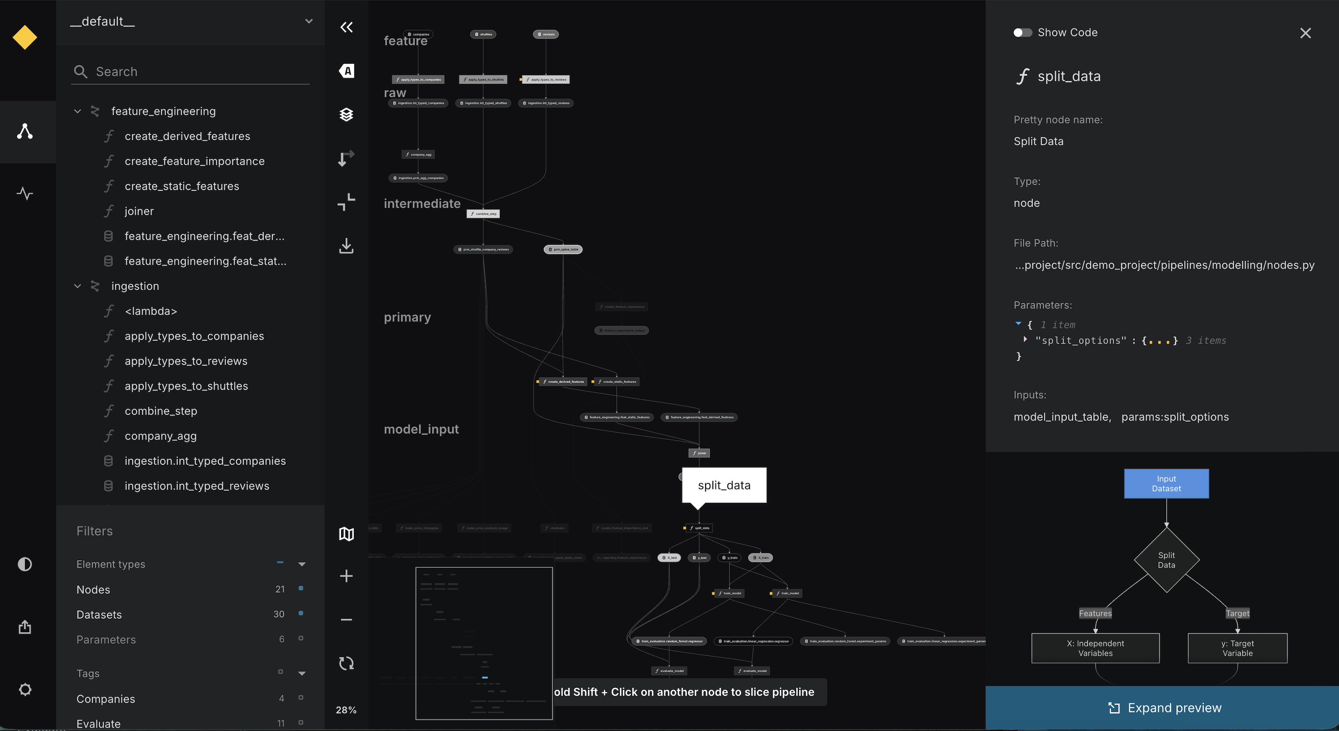Toggle the Datasets element type checkbox
Image resolution: width=1339 pixels, height=731 pixels.
301,613
